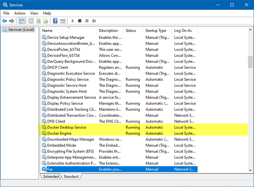Click the gear icon beside Docker Desktop Service
This screenshot has width=254, height=187.
pos(44,127)
